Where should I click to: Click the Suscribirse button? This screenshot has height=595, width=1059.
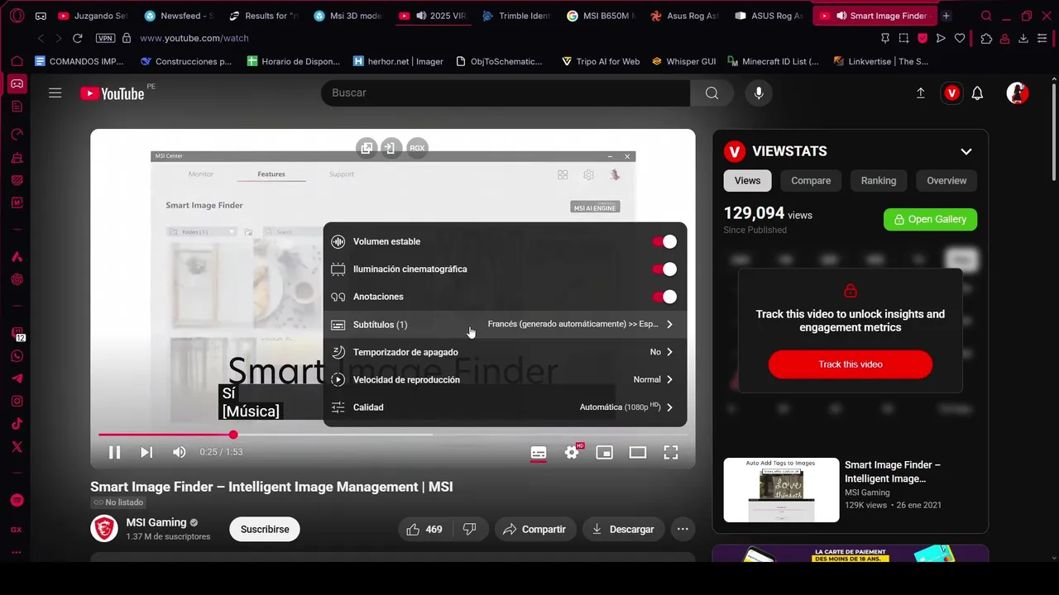(x=265, y=529)
